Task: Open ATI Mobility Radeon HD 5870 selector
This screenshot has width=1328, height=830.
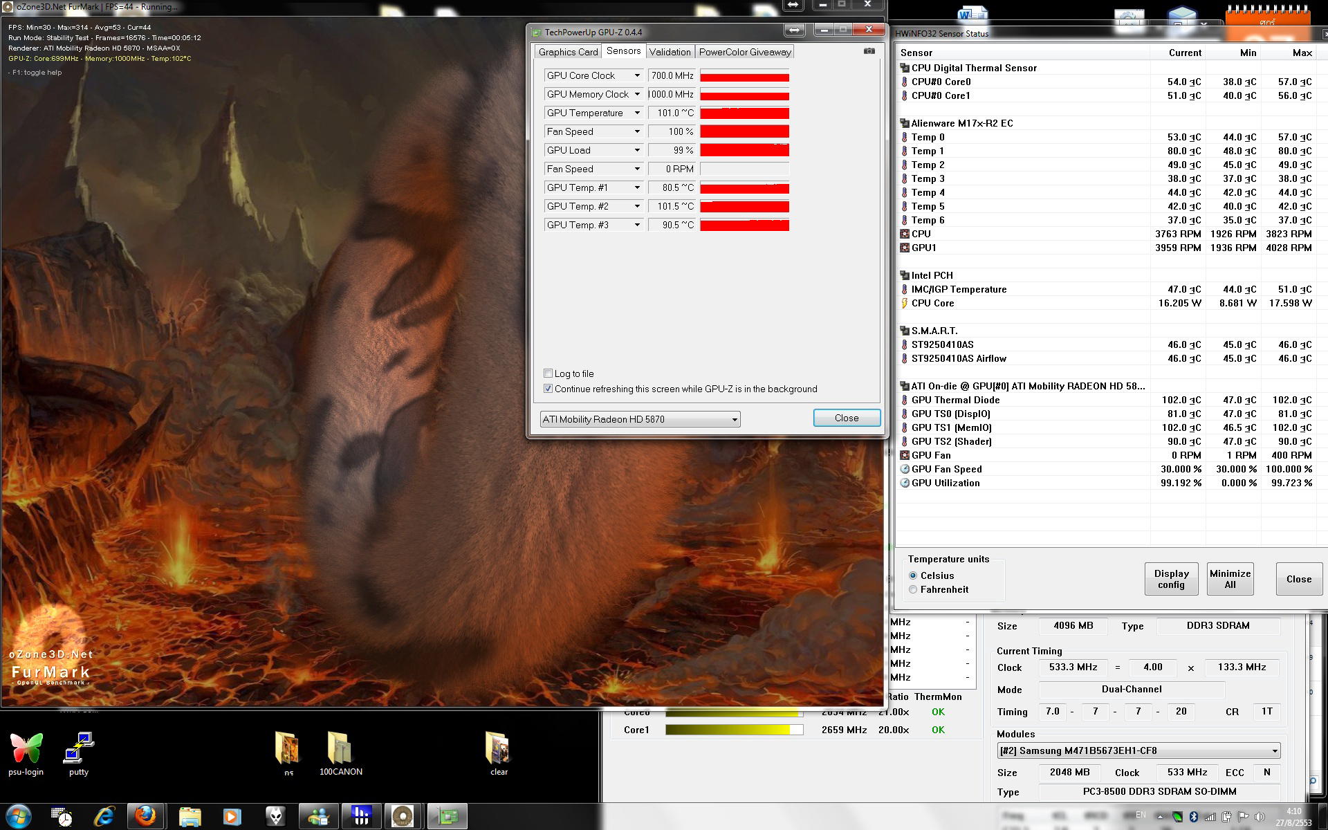Action: [640, 419]
